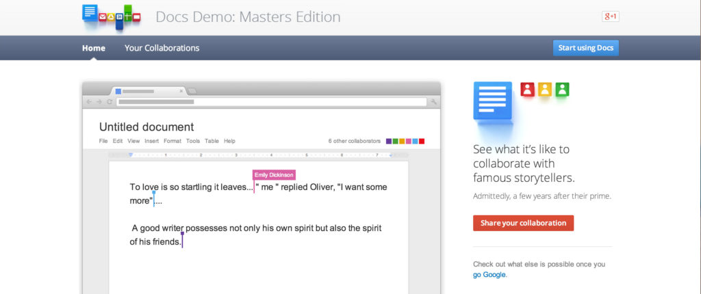Follow the go Google link
701x294 pixels.
point(489,275)
